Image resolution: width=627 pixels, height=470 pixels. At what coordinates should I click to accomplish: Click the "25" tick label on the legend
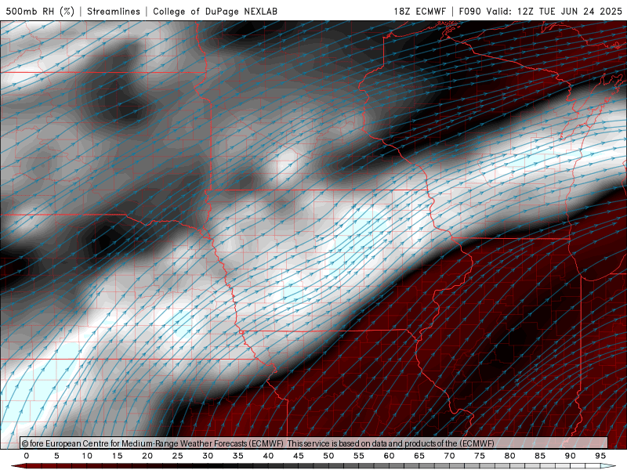178,456
